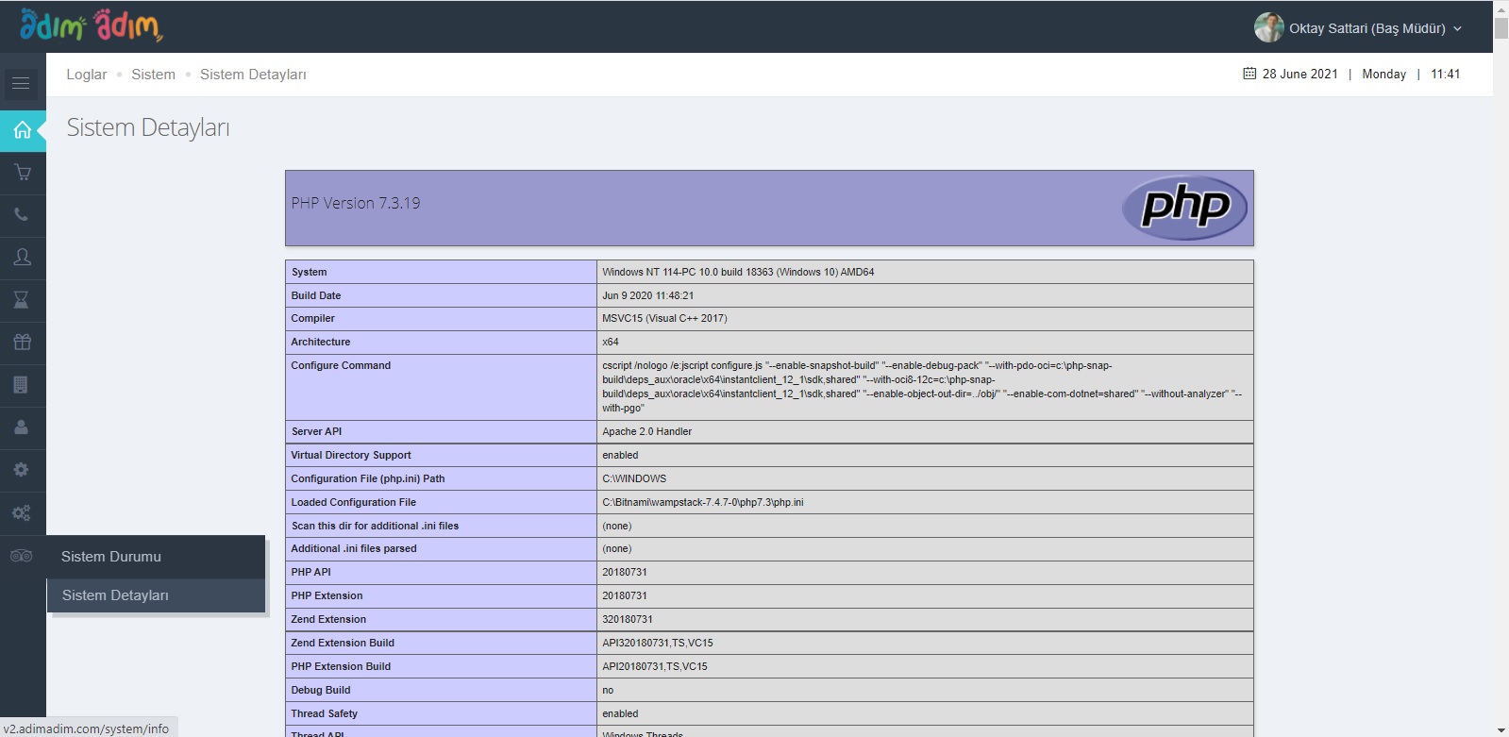Select the solid person sidebar icon
The width and height of the screenshot is (1509, 737).
[22, 427]
